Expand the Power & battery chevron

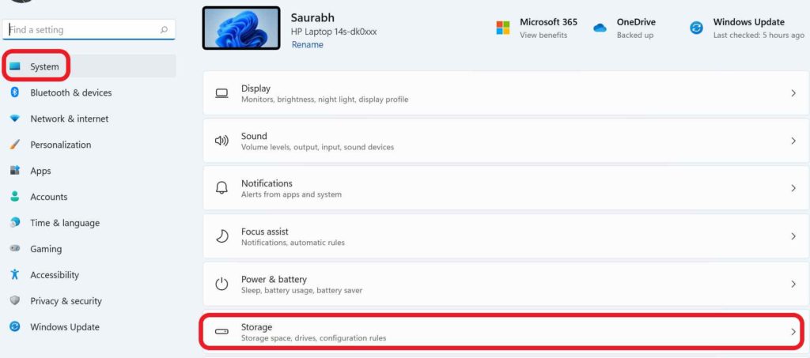[x=793, y=284]
